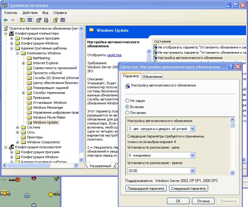
Task: Confirm with the OK button
Action: pos(178,201)
